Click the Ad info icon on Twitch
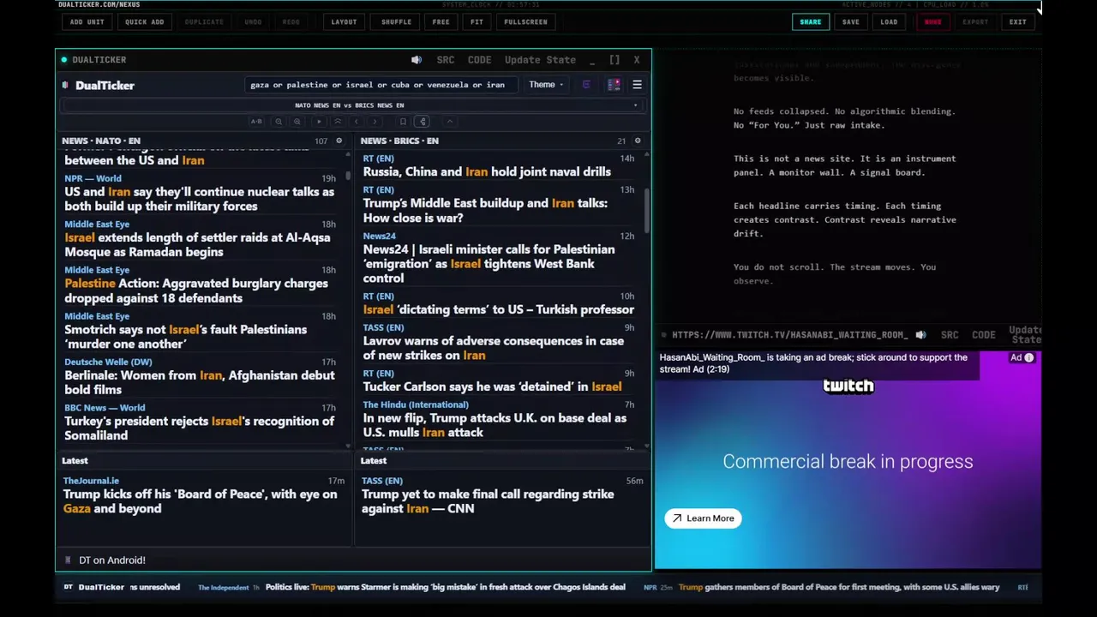The height and width of the screenshot is (617, 1097). click(x=1029, y=357)
